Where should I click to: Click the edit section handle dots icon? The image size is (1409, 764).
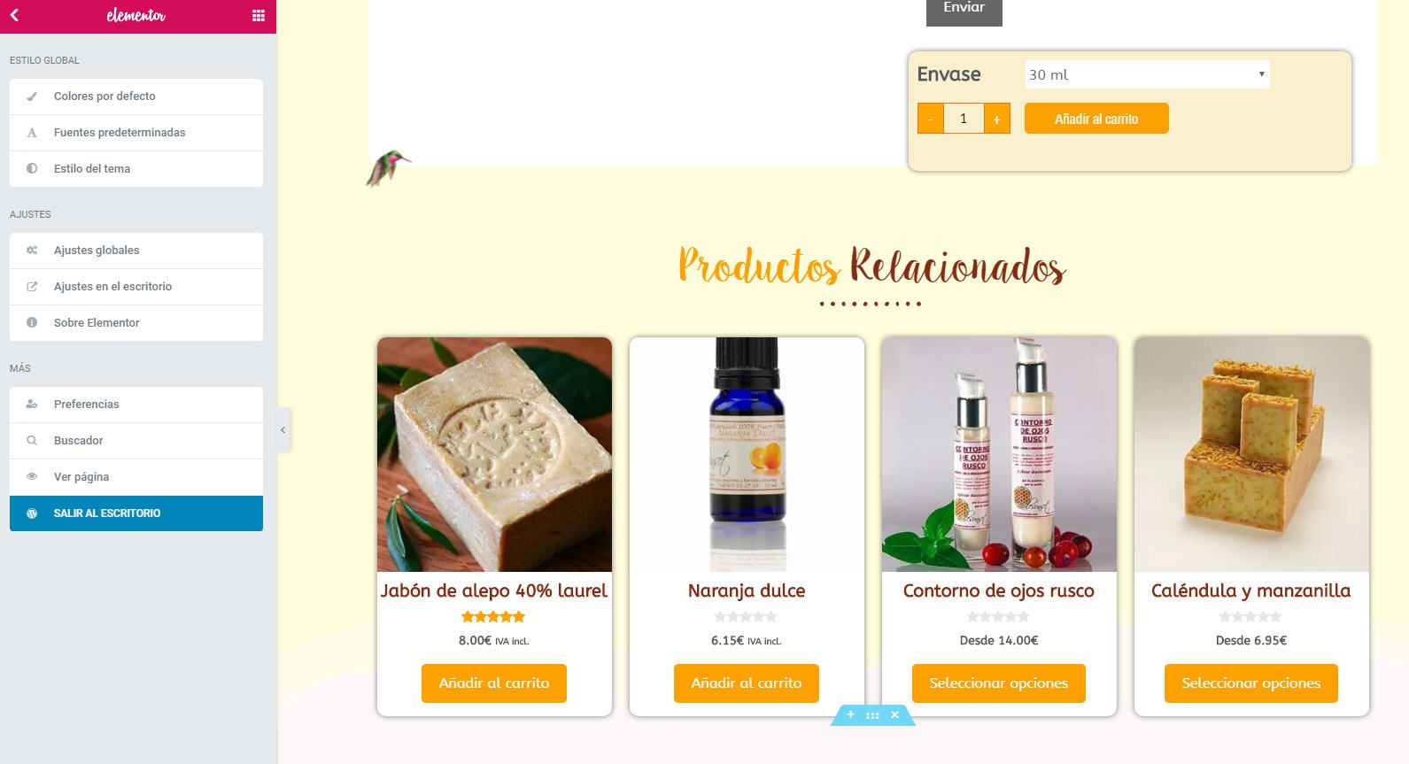(872, 715)
